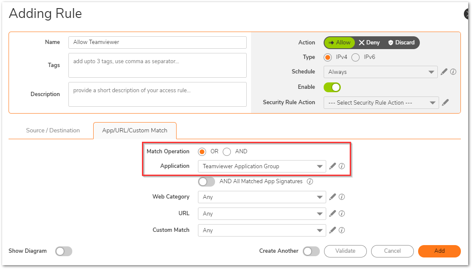472x269 pixels.
Task: Switch to the Source / Destination tab
Action: pos(53,130)
